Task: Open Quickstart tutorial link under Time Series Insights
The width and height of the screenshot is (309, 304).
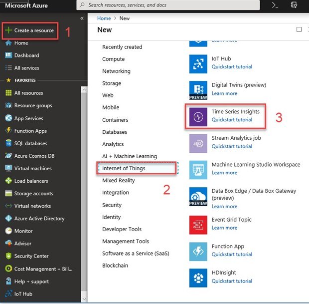Action: point(232,120)
